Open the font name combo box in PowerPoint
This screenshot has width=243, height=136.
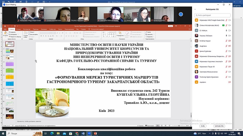tap(46, 33)
